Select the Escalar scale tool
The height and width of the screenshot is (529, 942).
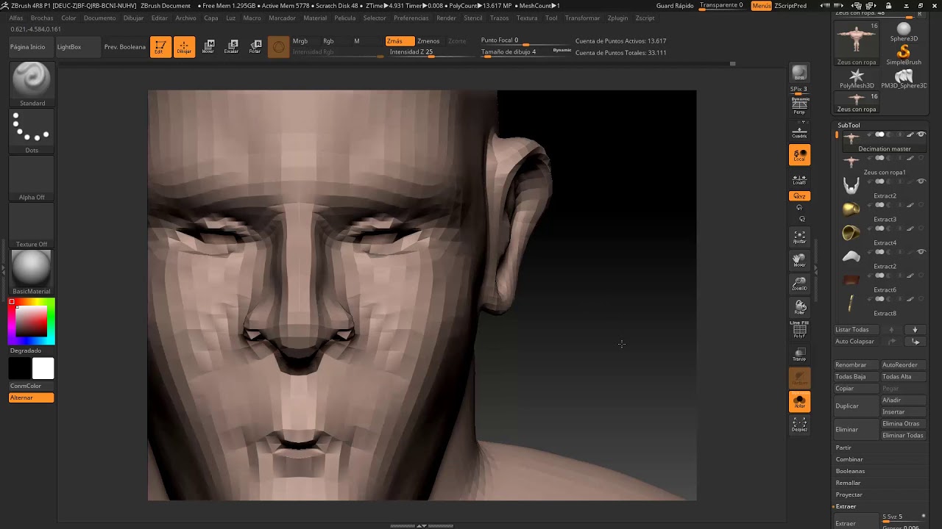231,47
